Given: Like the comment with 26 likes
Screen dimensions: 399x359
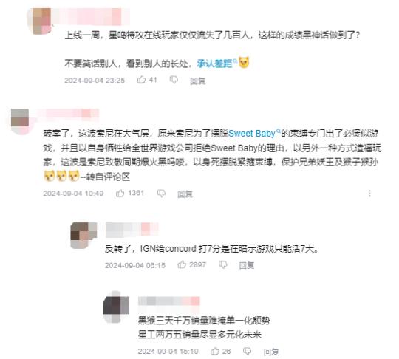Looking at the screenshot, I should 215,351.
